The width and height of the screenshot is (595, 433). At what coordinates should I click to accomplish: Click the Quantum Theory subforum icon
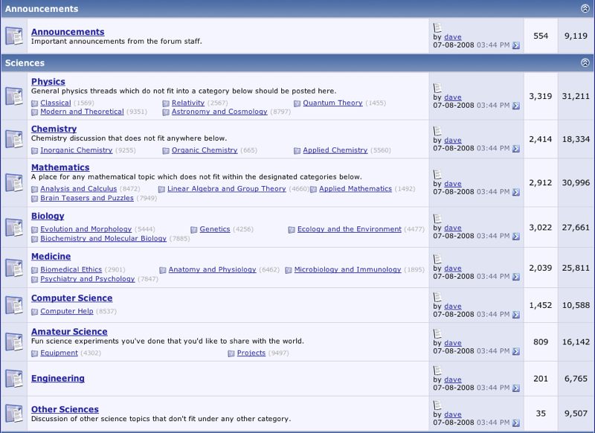(x=297, y=103)
